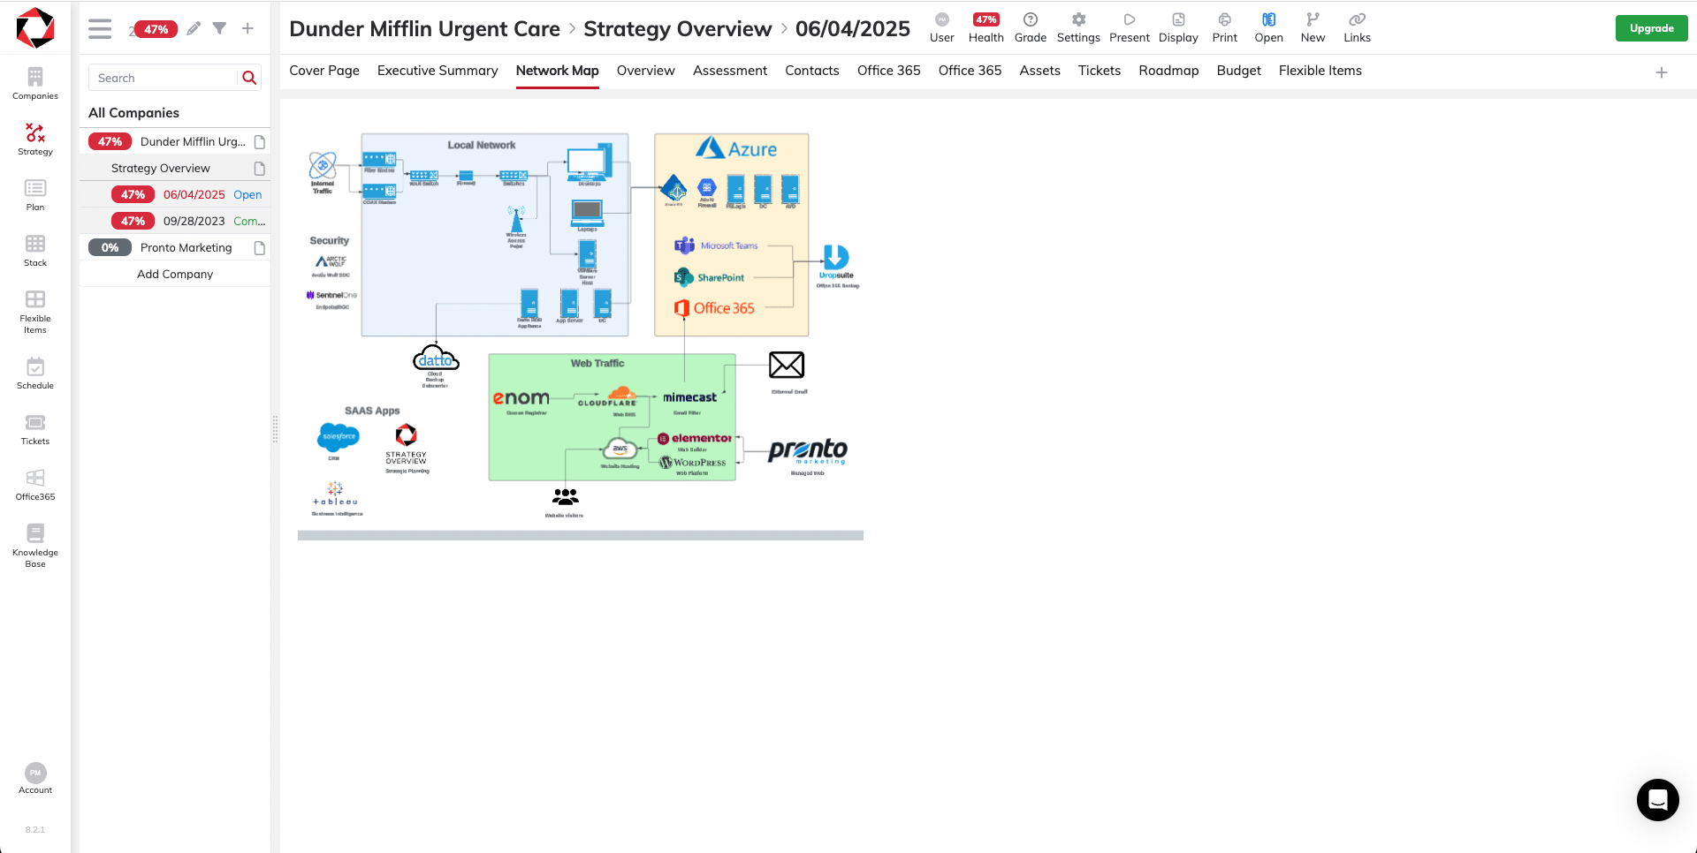This screenshot has height=853, width=1697.
Task: Open the Office365 sidebar icon
Action: point(35,485)
